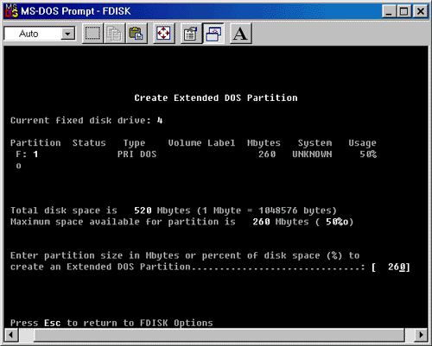Click the 'System' column header

pyautogui.click(x=314, y=143)
